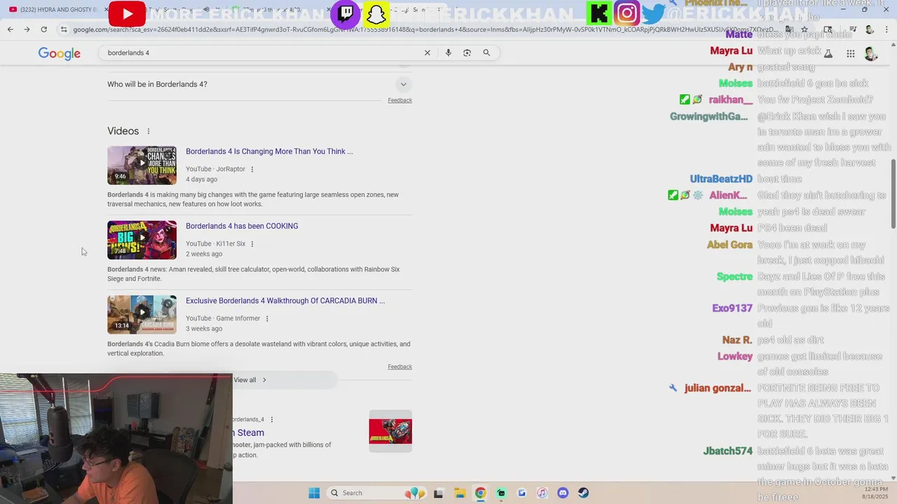Click the 'YouTube · Ki11er Six' source text

pos(215,244)
